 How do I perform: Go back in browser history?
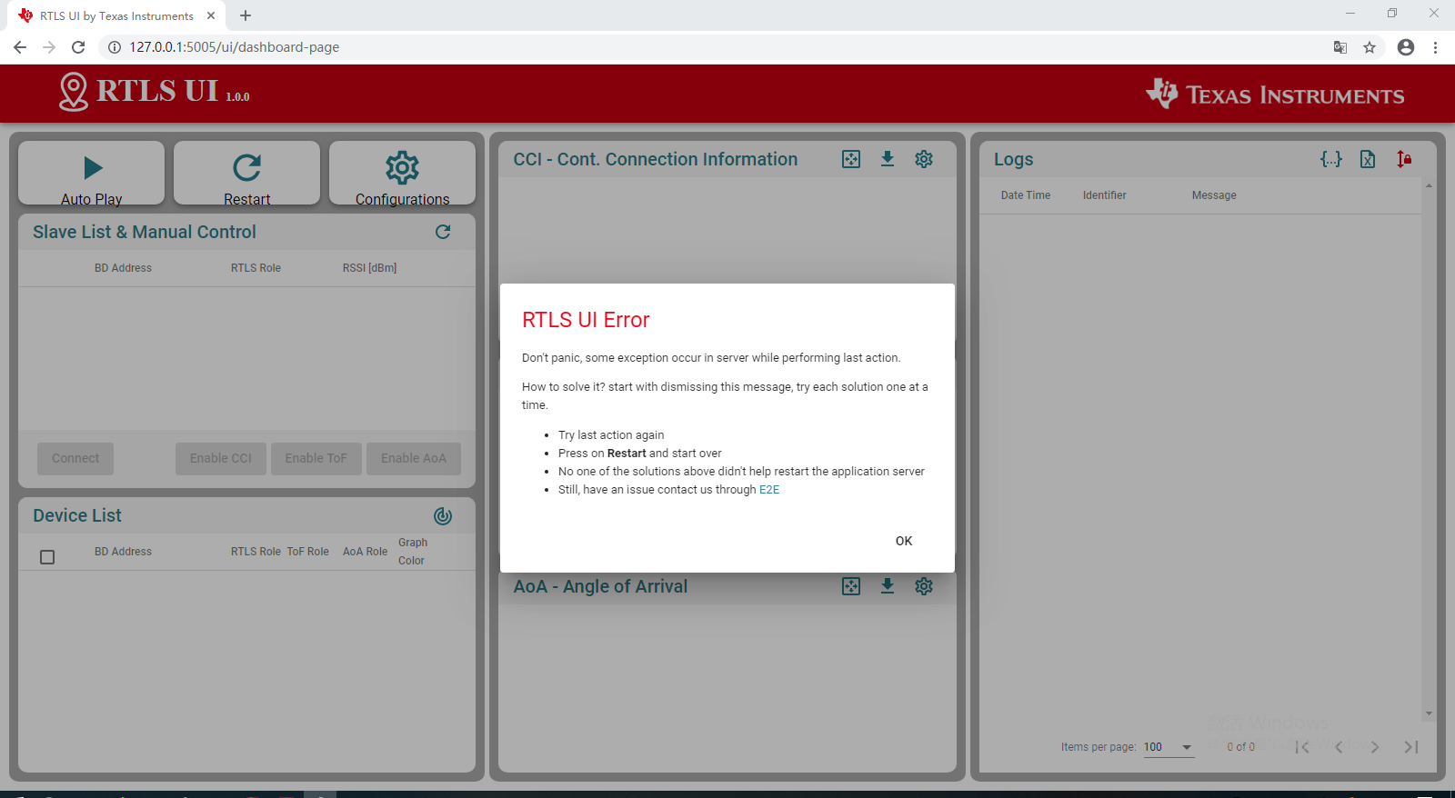(20, 47)
